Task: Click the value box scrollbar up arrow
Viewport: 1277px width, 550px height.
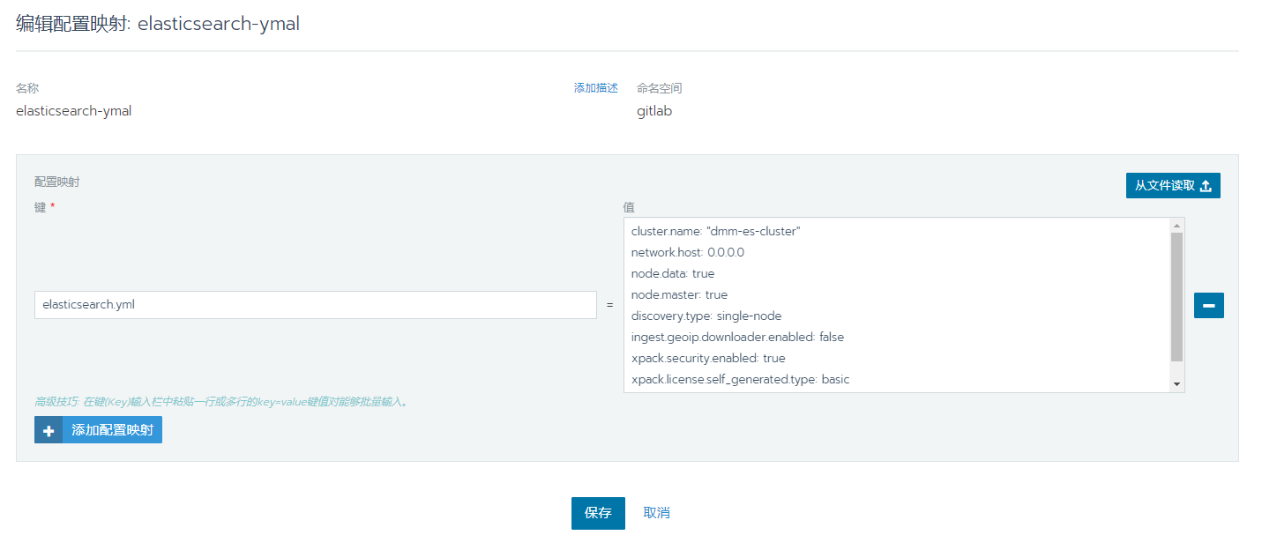Action: 1176,226
